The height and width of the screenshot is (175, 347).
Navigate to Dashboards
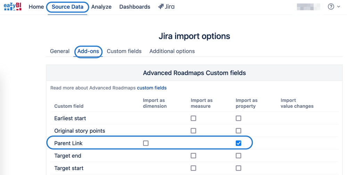[135, 7]
